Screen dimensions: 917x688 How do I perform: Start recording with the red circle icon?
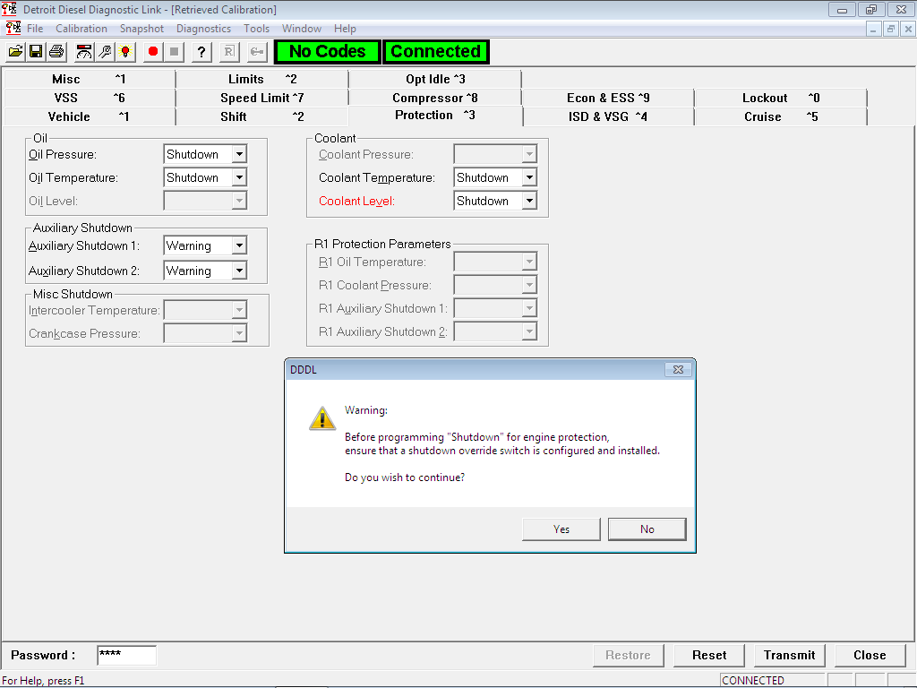click(153, 52)
